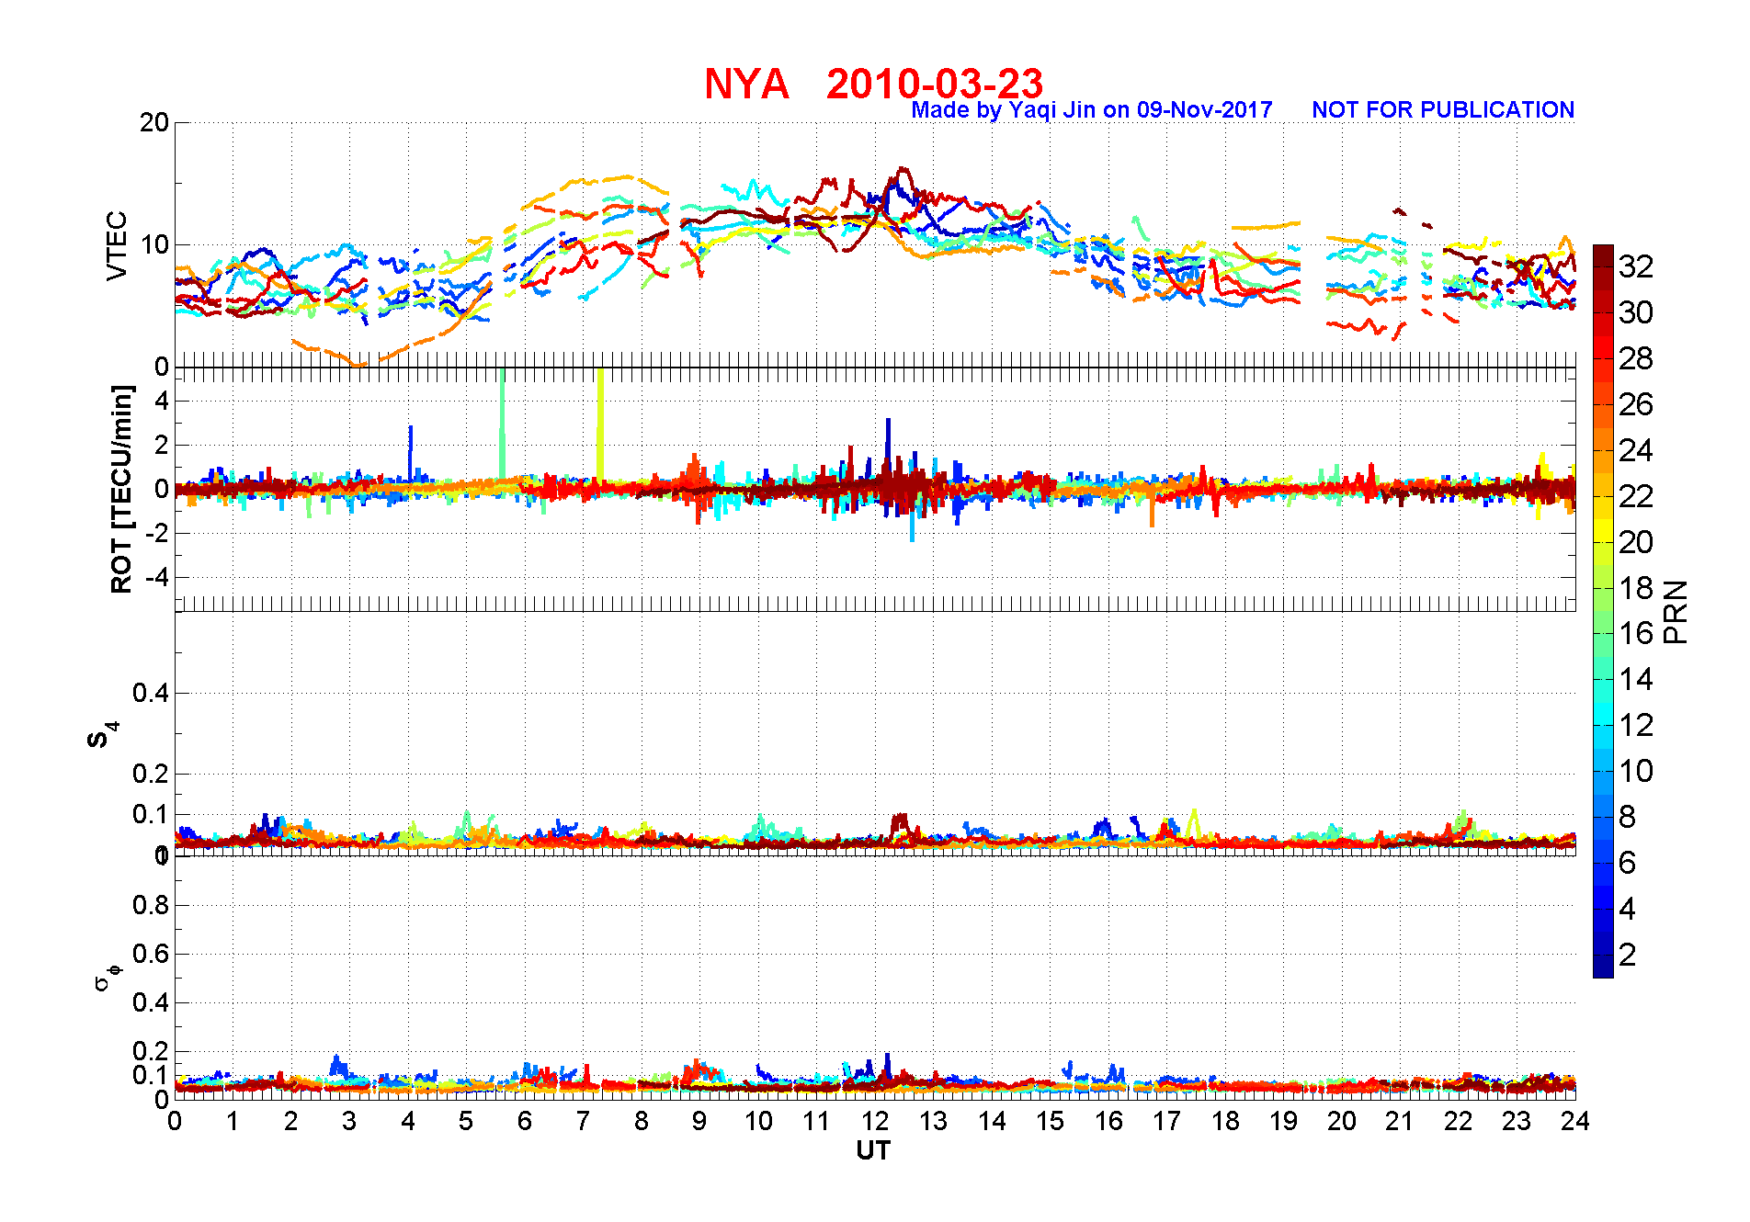
Task: Click the blue ROT spike at 4 UT
Action: pos(411,452)
